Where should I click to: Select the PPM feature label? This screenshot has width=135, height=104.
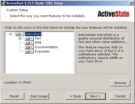click(38, 43)
